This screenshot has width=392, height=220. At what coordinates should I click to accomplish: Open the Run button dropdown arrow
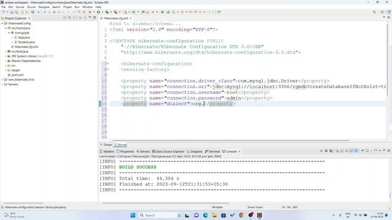click(x=102, y=12)
